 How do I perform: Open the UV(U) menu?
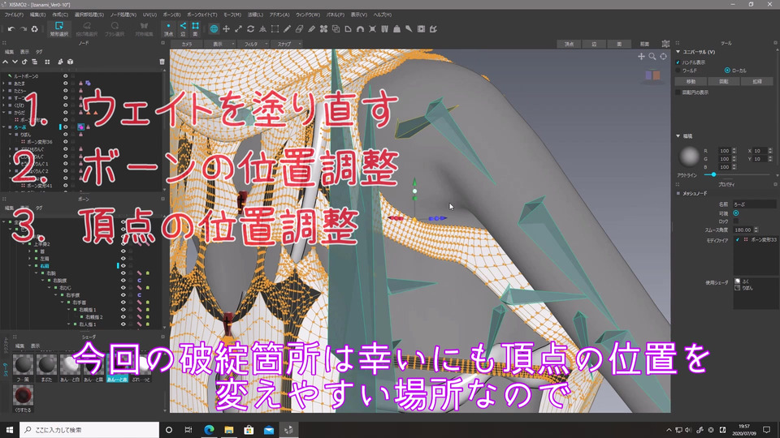click(149, 15)
